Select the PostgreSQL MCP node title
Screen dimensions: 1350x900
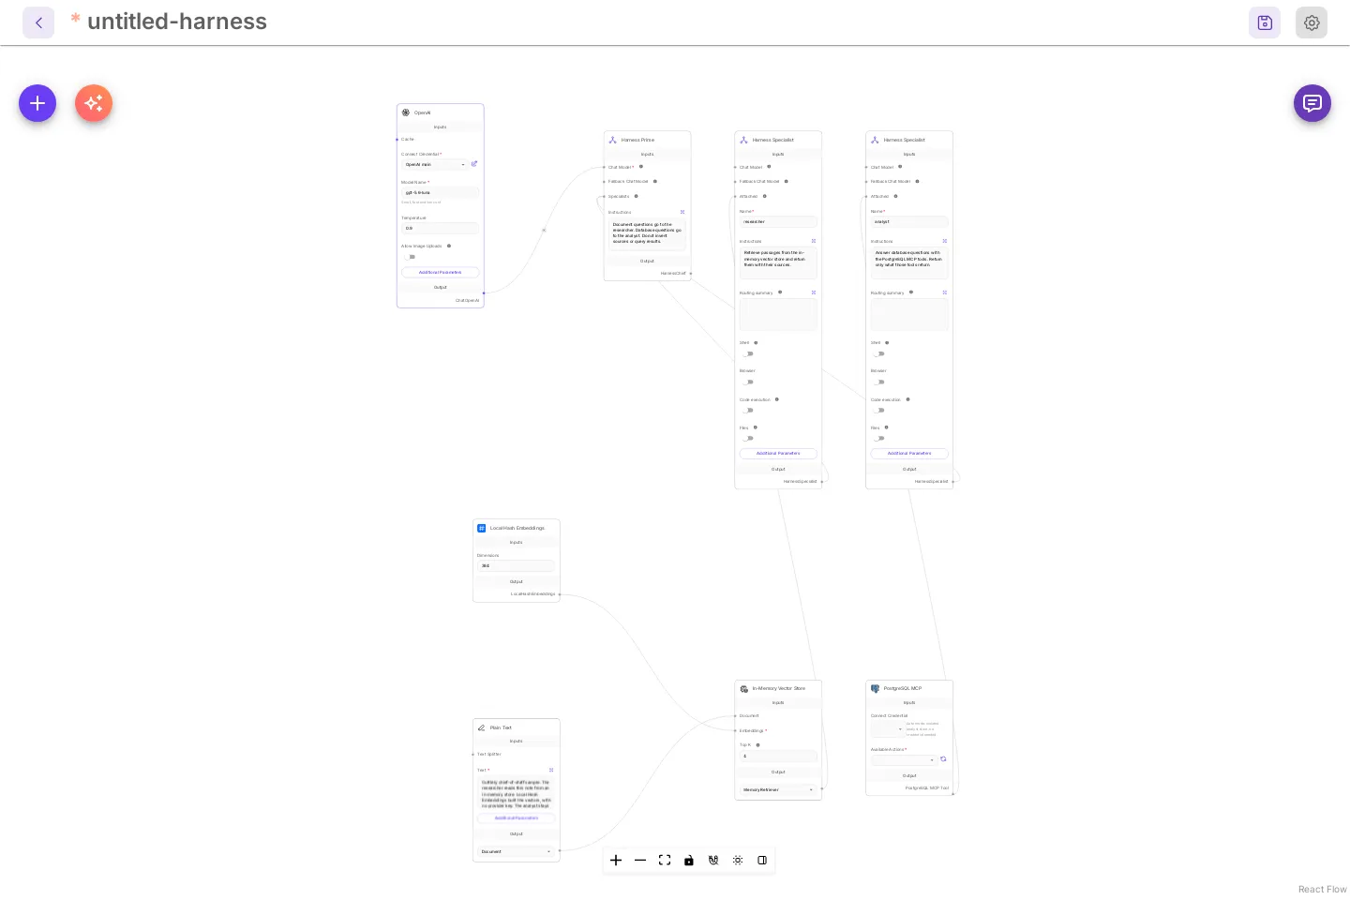click(x=902, y=688)
